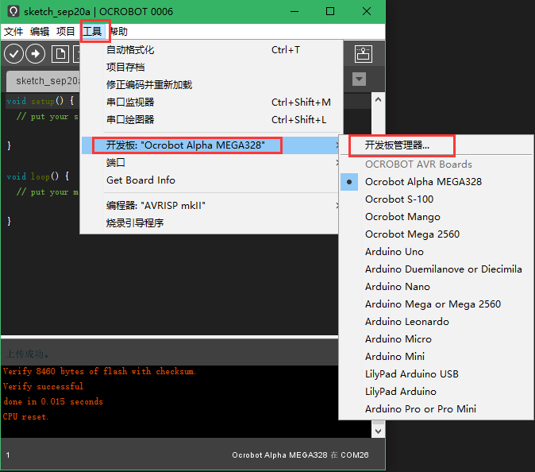The height and width of the screenshot is (472, 535).
Task: Open 开发板管理器...
Action: coord(437,145)
